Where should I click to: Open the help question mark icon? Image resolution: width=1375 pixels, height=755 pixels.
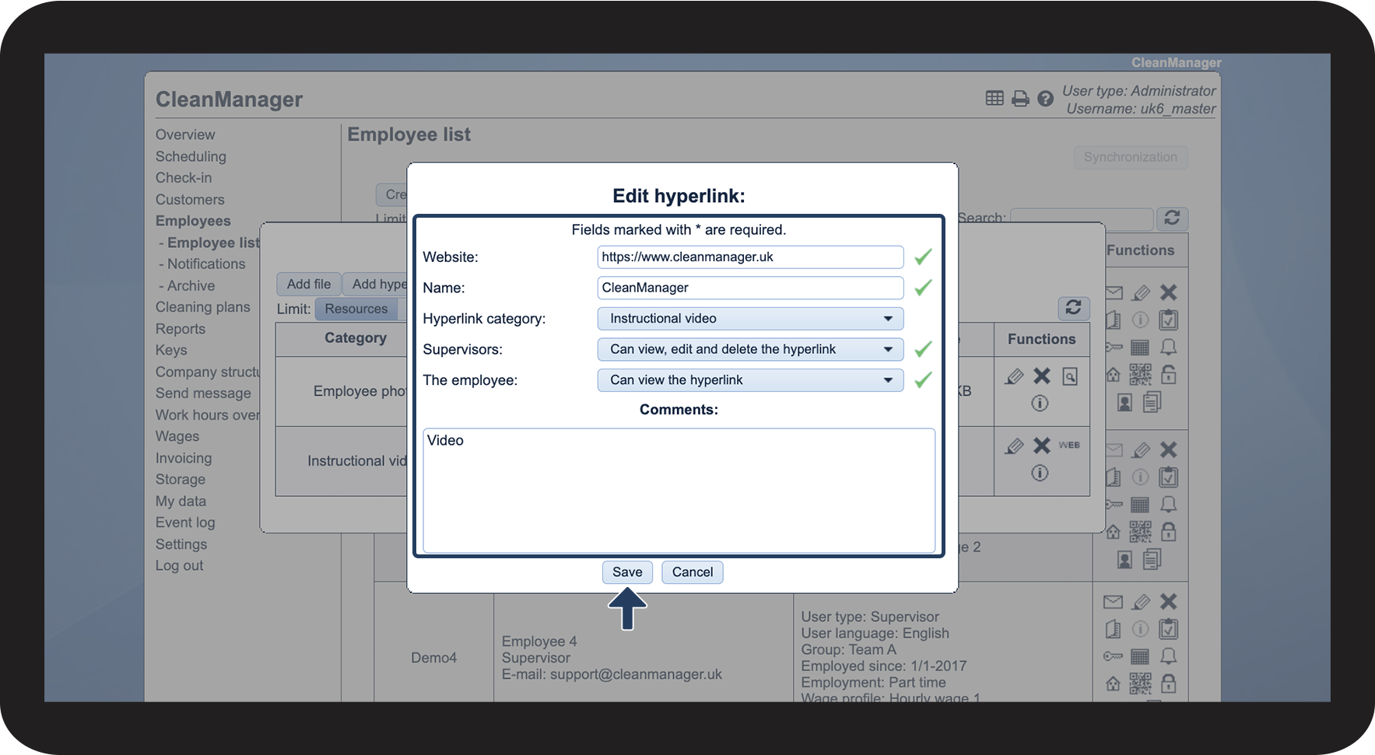[1046, 99]
